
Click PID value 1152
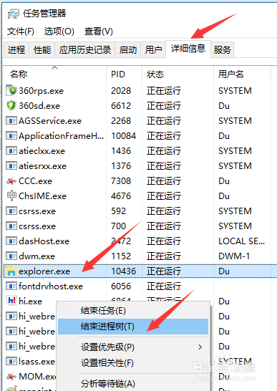pyautogui.click(x=121, y=256)
